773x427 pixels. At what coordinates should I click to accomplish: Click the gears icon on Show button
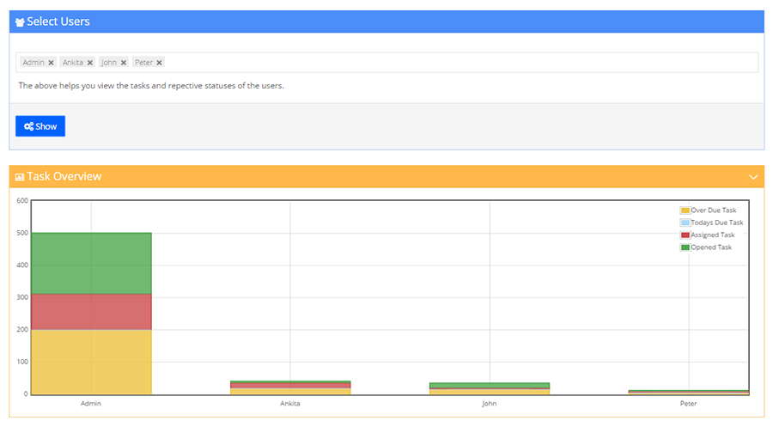pyautogui.click(x=28, y=126)
